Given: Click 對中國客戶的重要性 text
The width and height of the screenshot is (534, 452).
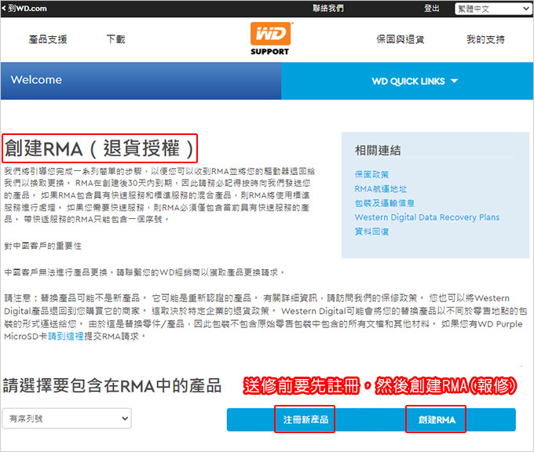Looking at the screenshot, I should (x=43, y=246).
